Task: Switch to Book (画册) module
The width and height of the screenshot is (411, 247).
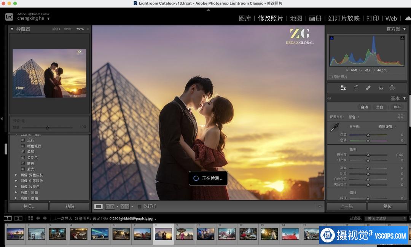Action: [315, 18]
